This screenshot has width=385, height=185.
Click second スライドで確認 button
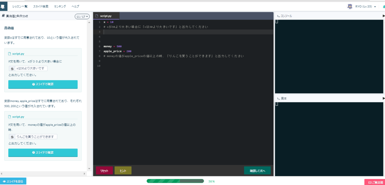pos(43,153)
